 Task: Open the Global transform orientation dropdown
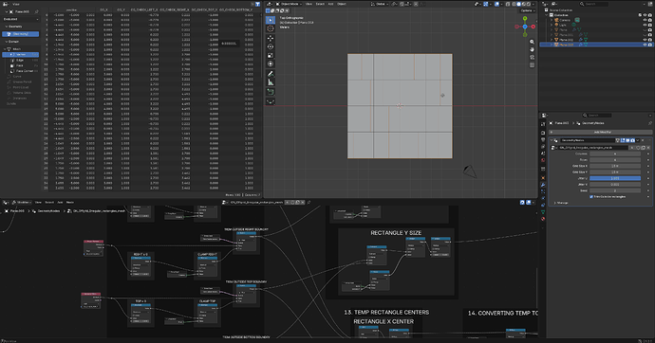pyautogui.click(x=379, y=4)
